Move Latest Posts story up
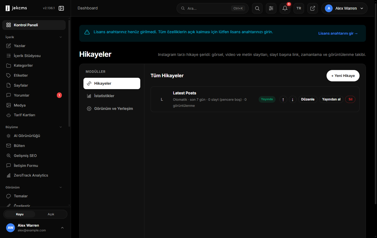This screenshot has width=377, height=238. (x=283, y=99)
